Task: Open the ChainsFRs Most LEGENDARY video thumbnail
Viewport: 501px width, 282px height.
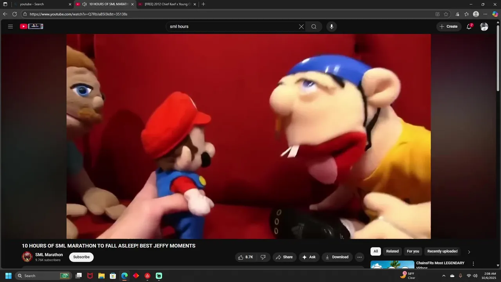Action: pos(392,265)
